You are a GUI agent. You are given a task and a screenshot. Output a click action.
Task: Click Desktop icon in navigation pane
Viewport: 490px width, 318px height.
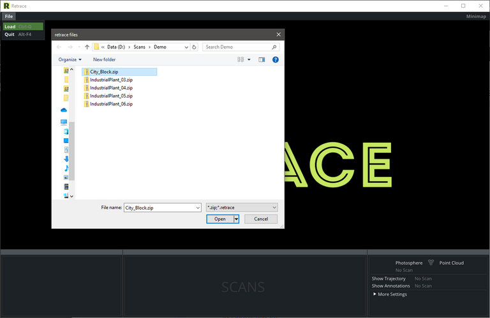[x=66, y=141]
